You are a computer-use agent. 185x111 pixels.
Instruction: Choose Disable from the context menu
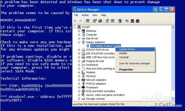(x=135, y=53)
